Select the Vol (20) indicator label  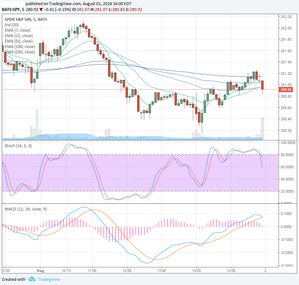click(x=12, y=25)
